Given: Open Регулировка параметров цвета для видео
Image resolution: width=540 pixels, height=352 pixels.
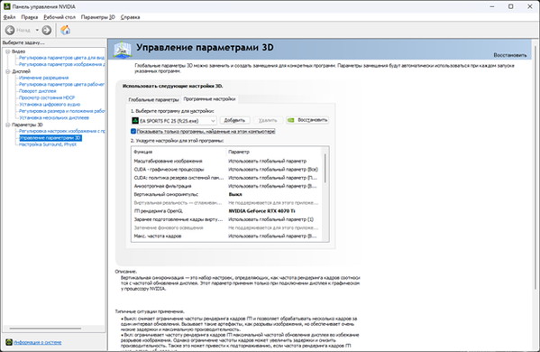Looking at the screenshot, I should 62,58.
